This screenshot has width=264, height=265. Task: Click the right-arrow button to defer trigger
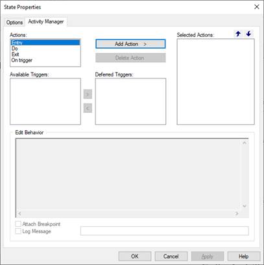pyautogui.click(x=88, y=94)
